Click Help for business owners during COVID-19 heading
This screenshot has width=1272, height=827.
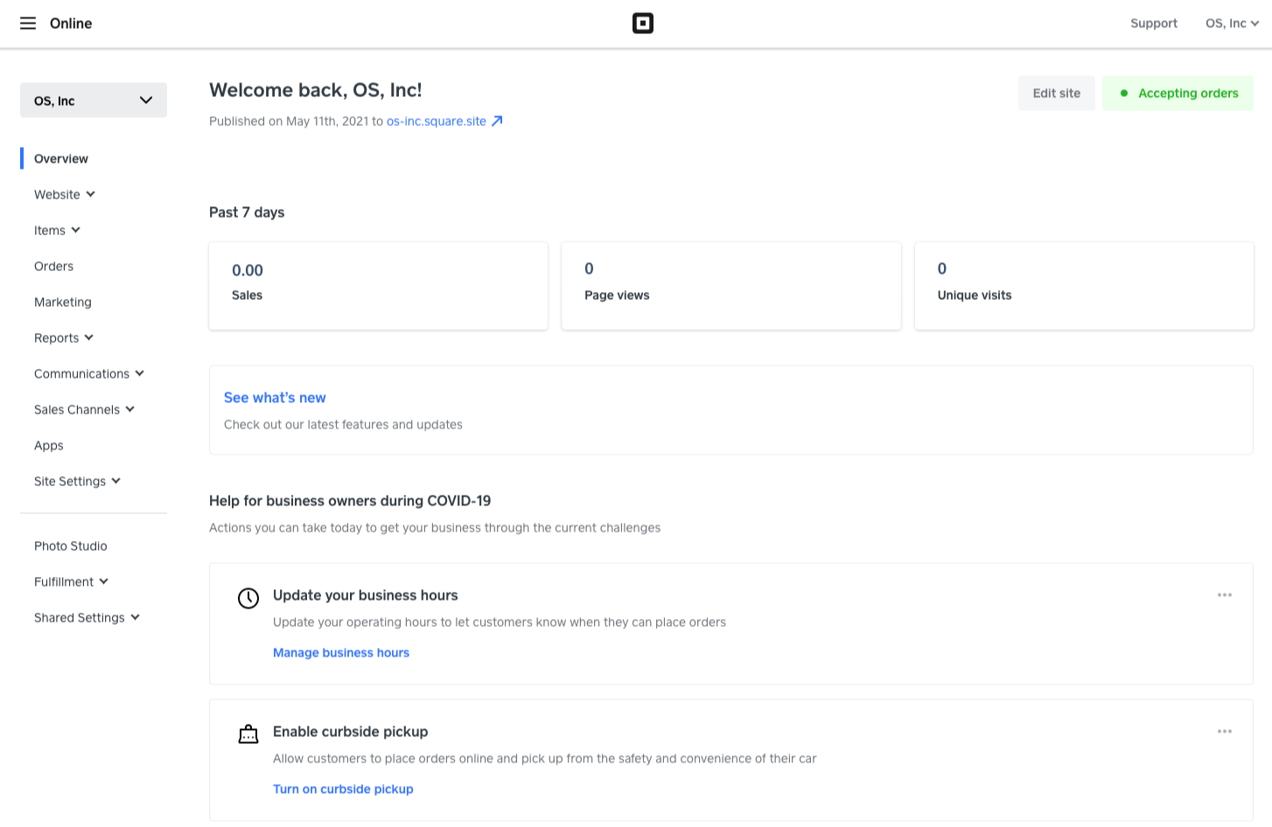[x=350, y=501]
